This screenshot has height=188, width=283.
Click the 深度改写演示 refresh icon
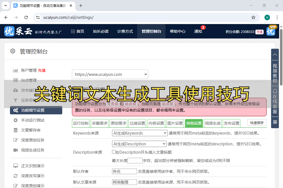pos(15,176)
